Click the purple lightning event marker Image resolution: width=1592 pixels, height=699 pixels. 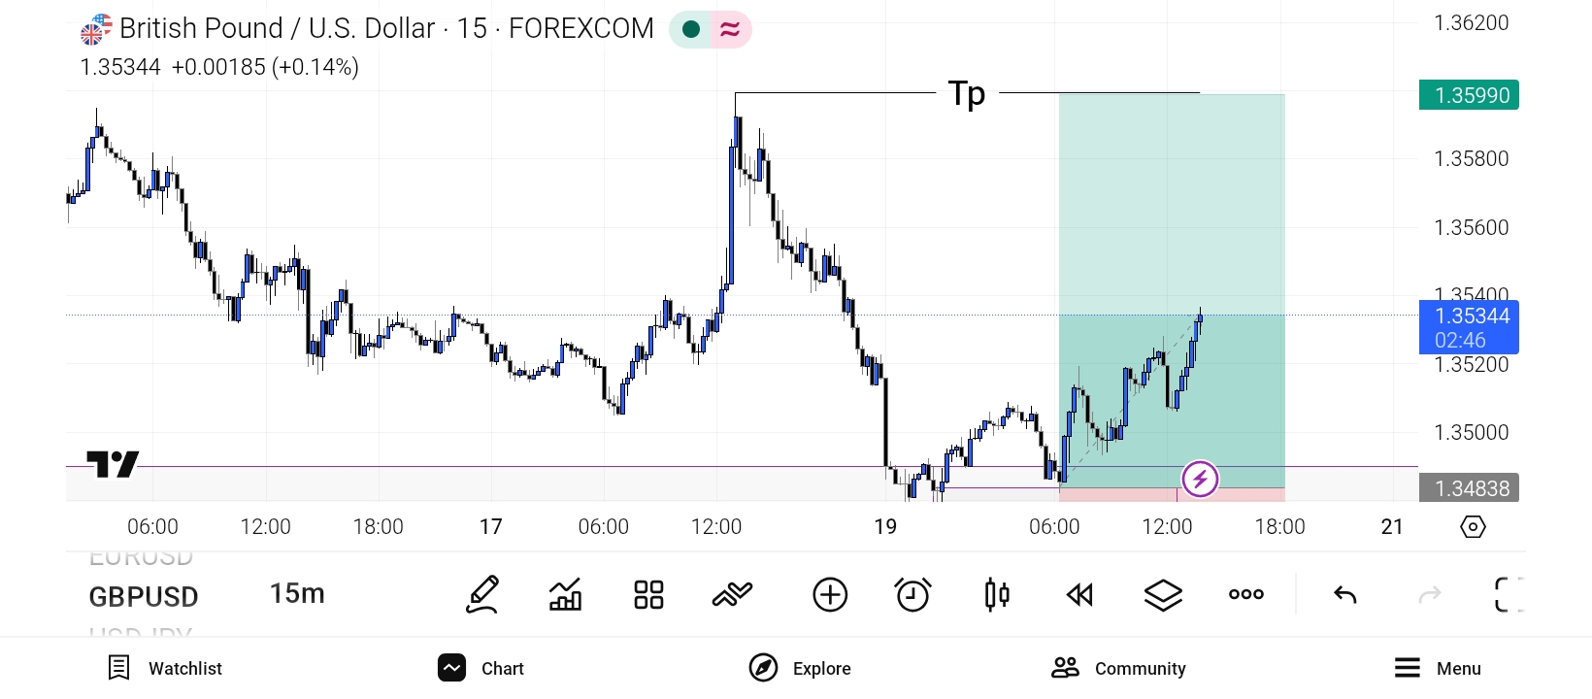(1200, 479)
